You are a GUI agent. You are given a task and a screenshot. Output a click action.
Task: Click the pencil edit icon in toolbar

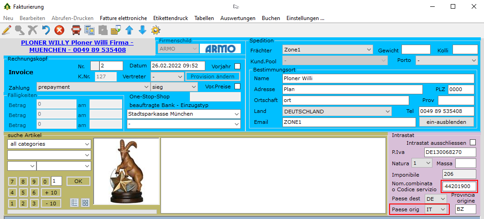coord(7,31)
